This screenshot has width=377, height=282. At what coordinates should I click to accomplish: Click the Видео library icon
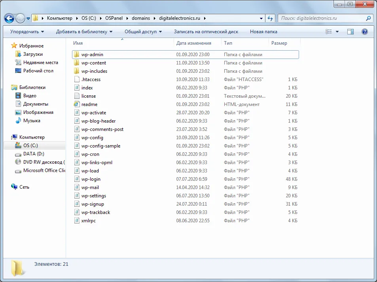click(18, 96)
